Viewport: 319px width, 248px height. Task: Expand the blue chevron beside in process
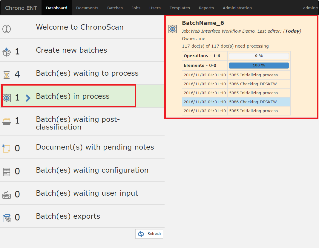tap(28, 98)
